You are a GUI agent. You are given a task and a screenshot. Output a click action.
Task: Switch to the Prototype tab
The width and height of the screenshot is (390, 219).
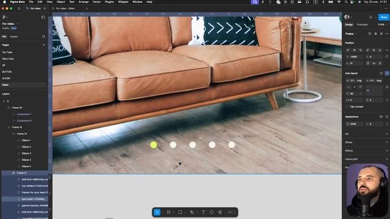pos(362,24)
